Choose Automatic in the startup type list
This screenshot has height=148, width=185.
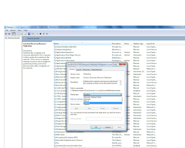click(103, 99)
